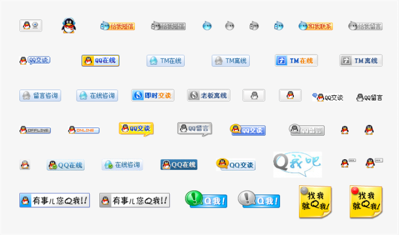Click the penguin with webcam button
The height and width of the screenshot is (235, 399).
pos(31,26)
